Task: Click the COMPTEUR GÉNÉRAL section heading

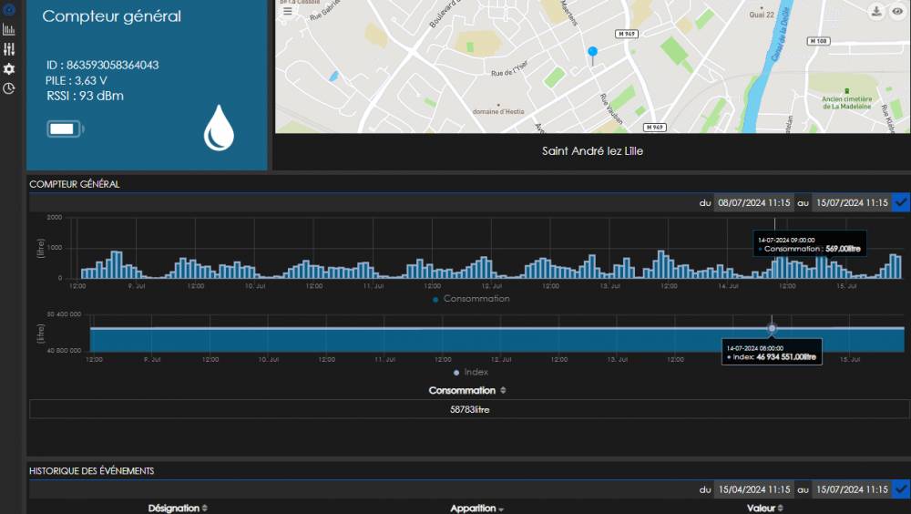Action: click(x=75, y=184)
